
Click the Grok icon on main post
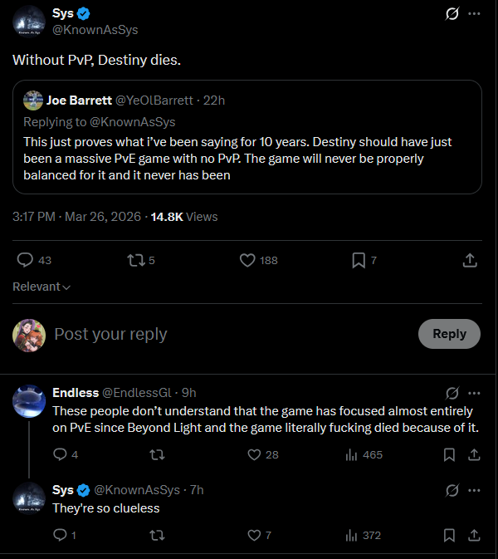(453, 14)
